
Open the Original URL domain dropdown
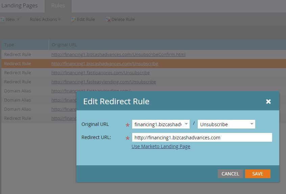tap(186, 124)
